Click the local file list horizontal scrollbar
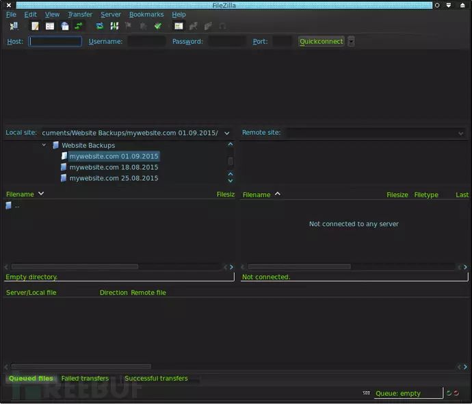 [x=75, y=266]
